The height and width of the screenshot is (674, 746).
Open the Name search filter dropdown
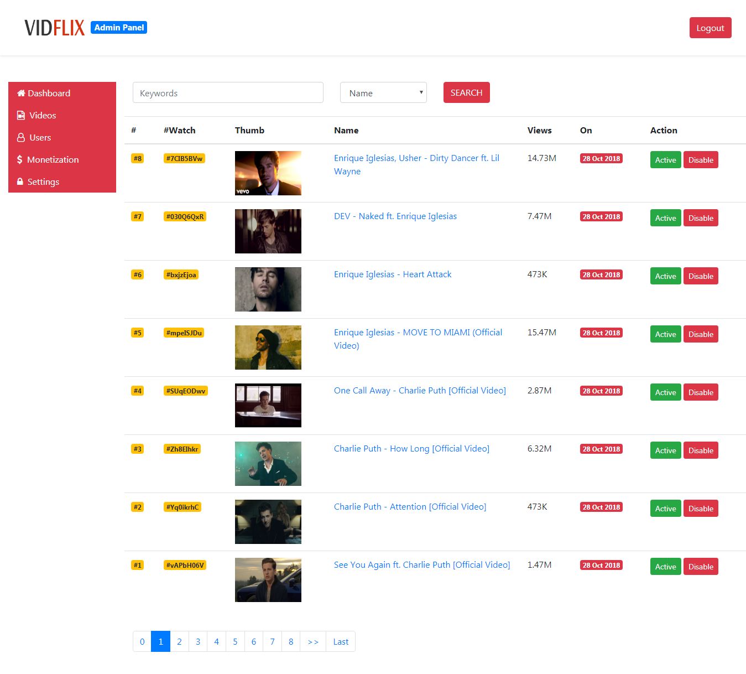click(x=383, y=93)
